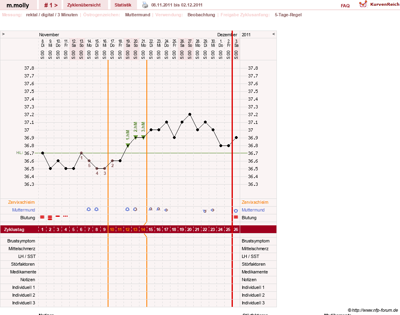Click Muttermund symbol on cycle day 13
400x315 pixels.
click(135, 209)
